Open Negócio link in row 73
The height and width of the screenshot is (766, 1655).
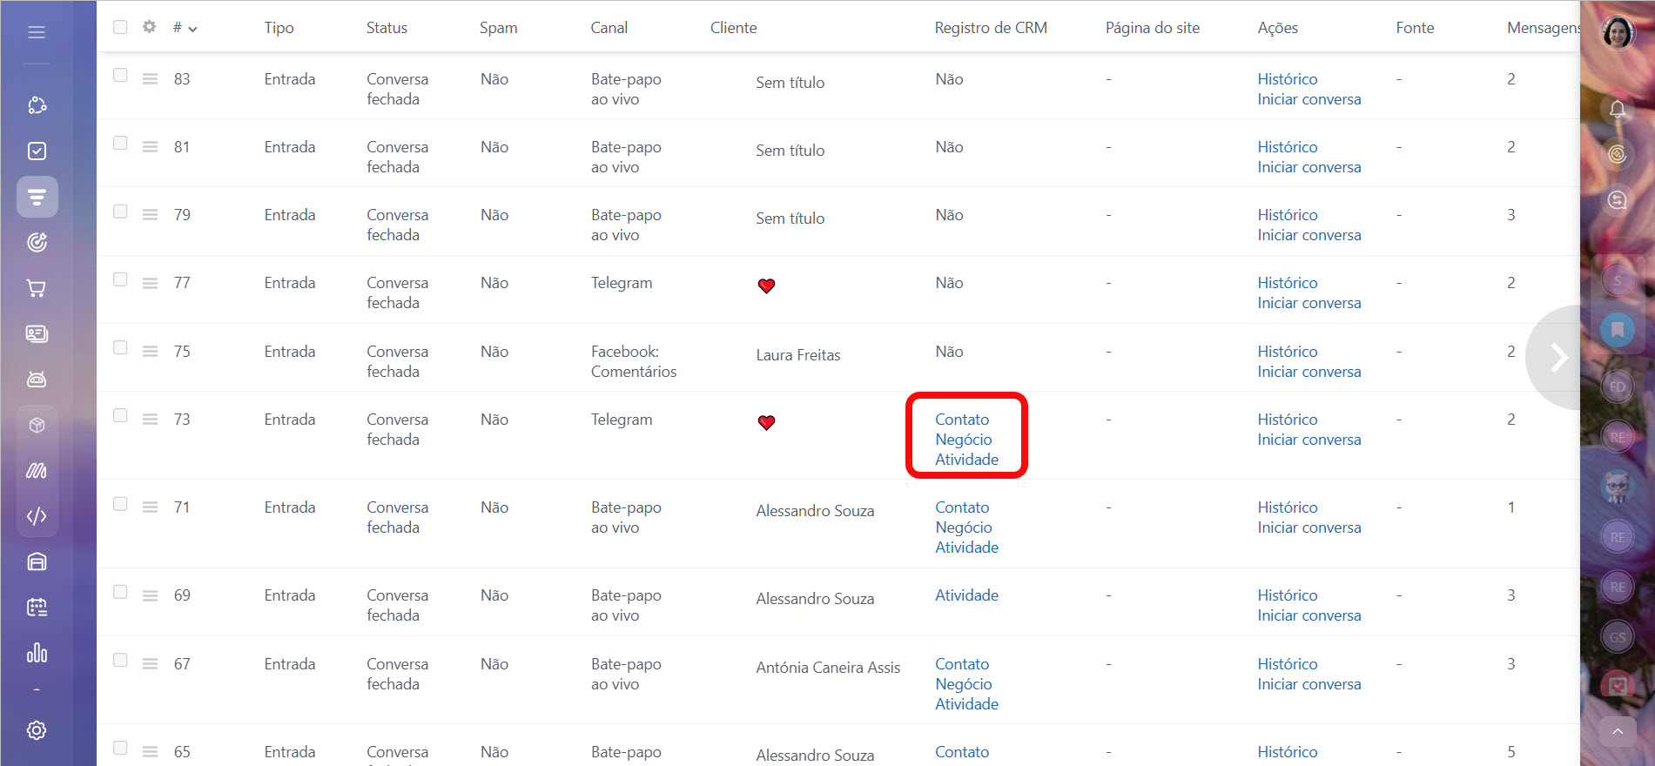coord(963,440)
